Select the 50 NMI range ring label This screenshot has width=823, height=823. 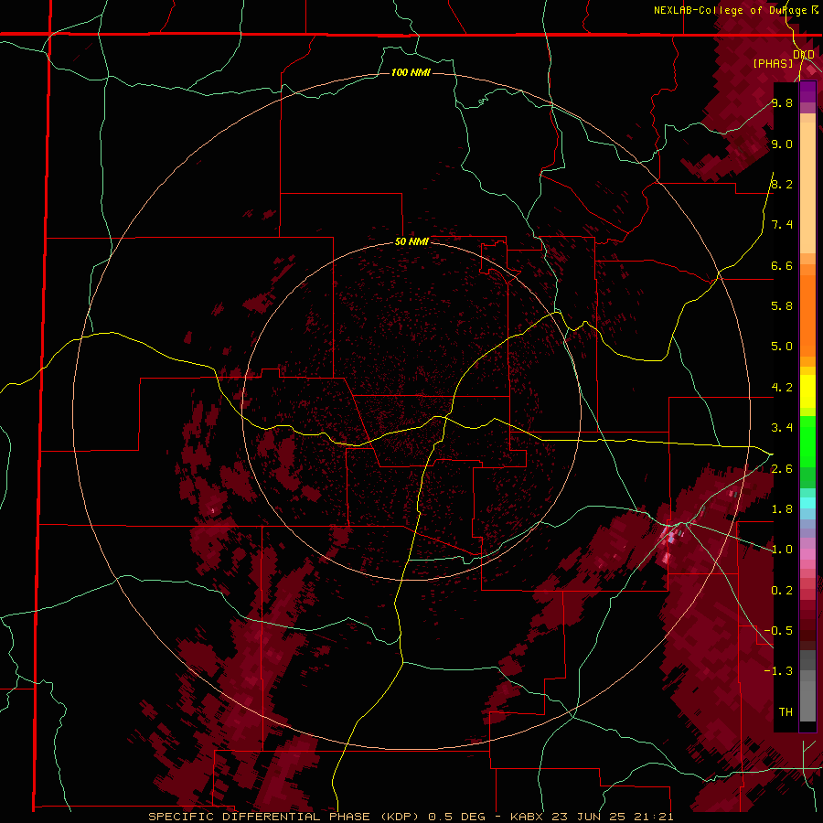[411, 241]
